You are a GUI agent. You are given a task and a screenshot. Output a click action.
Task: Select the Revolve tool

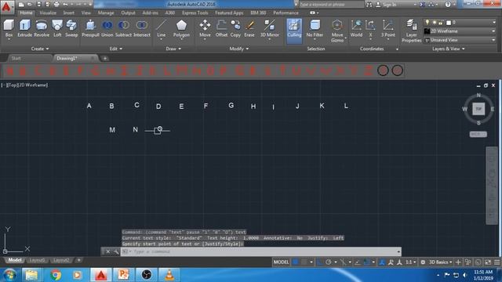tap(42, 29)
